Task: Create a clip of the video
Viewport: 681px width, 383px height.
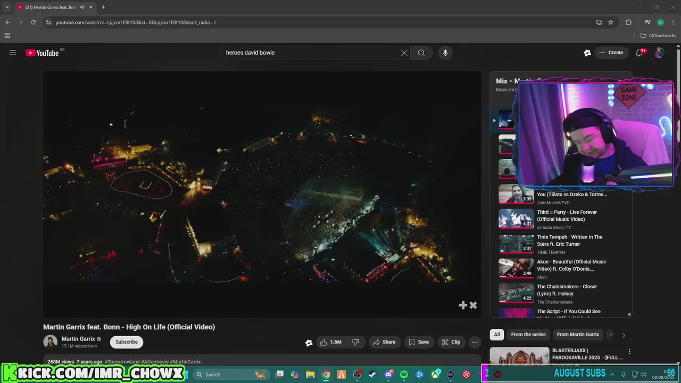Action: (451, 342)
